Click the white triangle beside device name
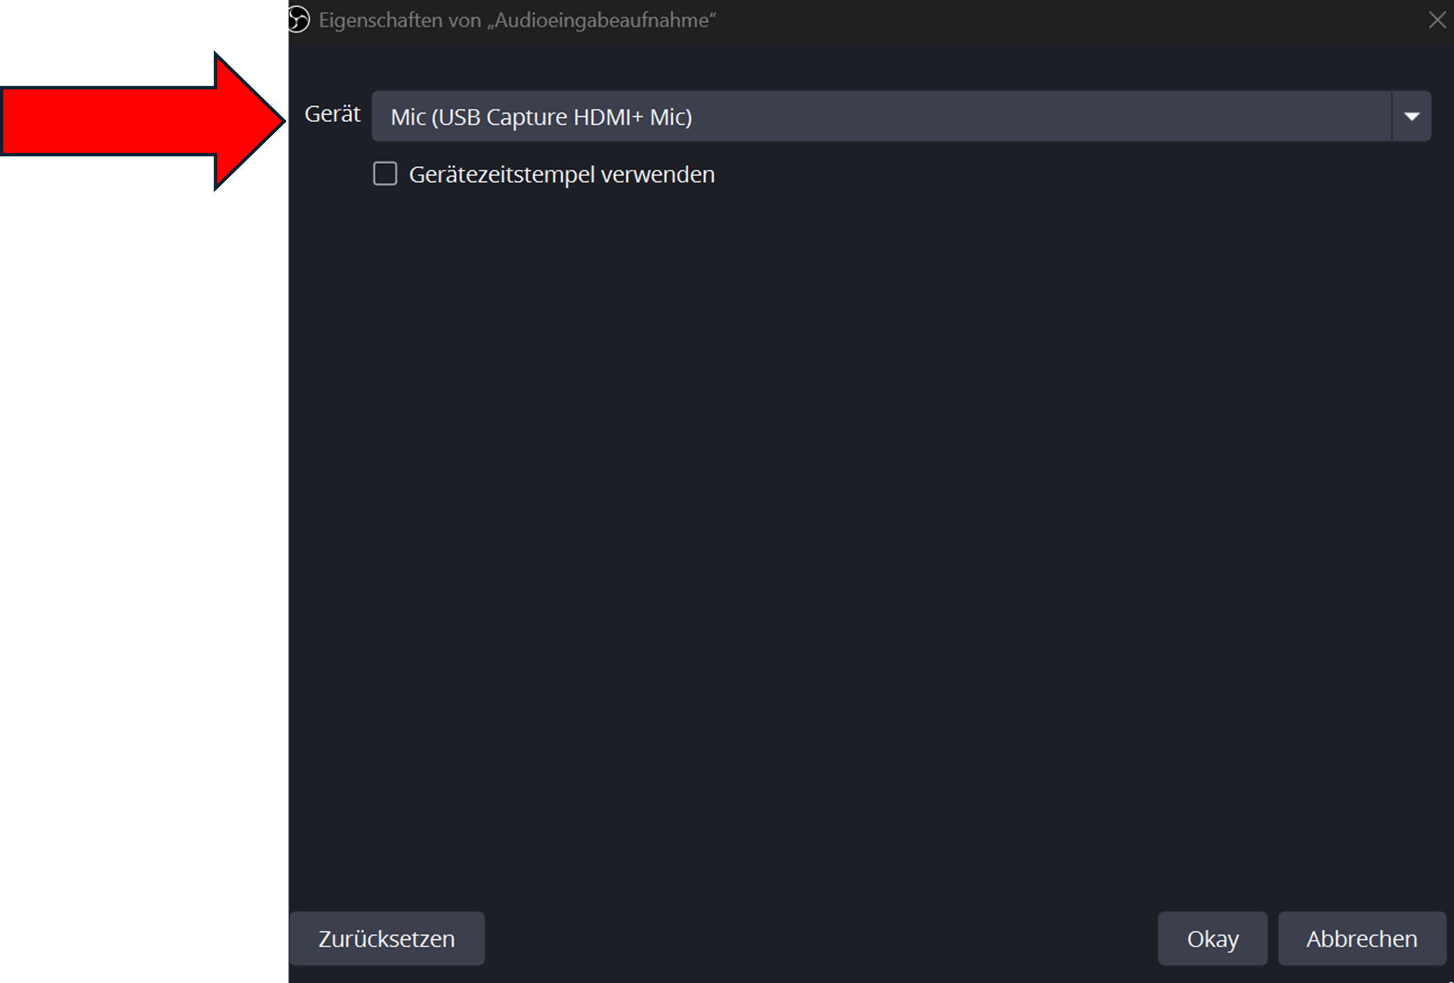The height and width of the screenshot is (983, 1454). point(1412,117)
